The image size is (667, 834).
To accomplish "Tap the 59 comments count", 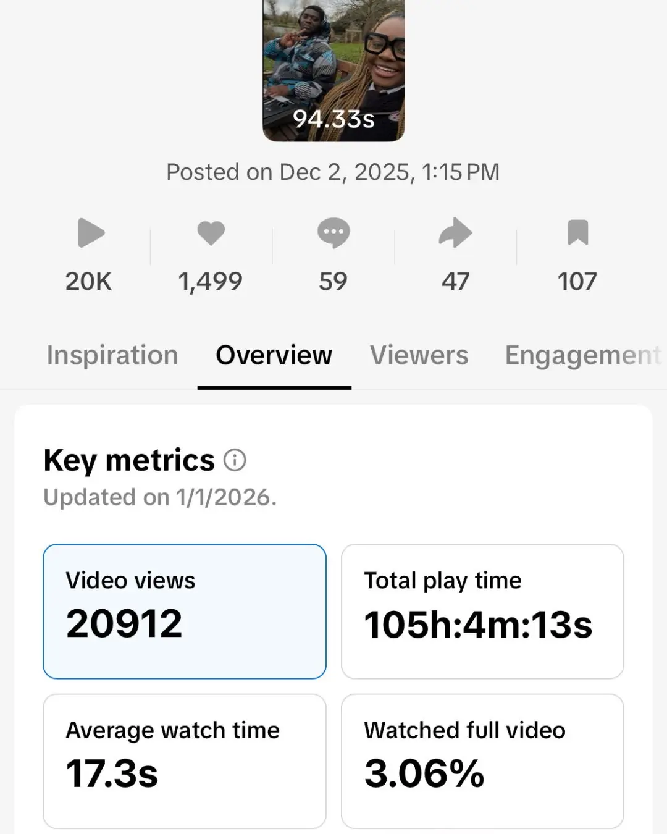I will 333,282.
